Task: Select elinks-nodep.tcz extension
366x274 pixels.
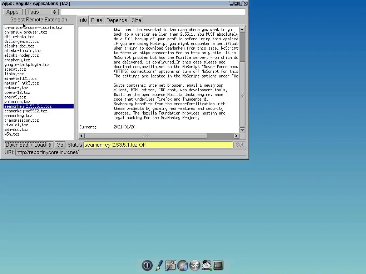Action: click(x=39, y=55)
